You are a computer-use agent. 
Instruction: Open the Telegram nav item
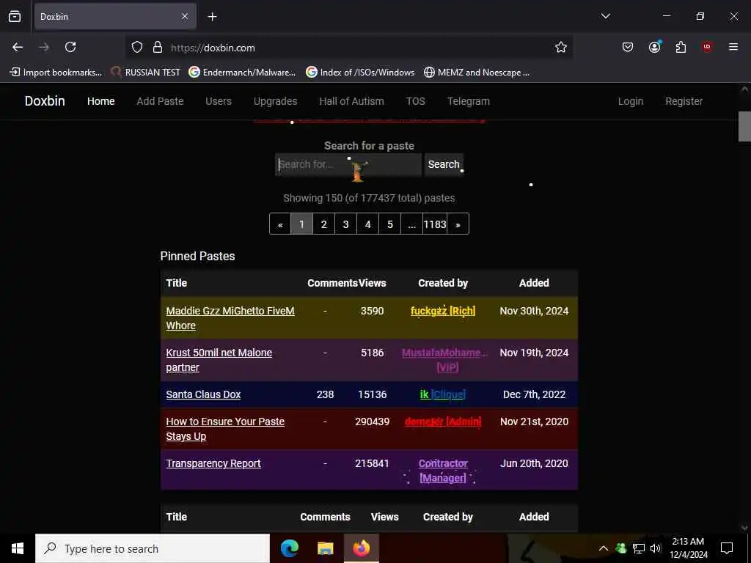(469, 101)
